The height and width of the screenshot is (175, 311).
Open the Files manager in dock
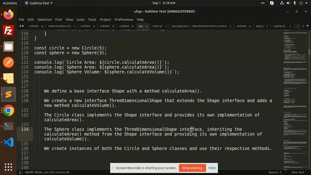pyautogui.click(x=8, y=47)
